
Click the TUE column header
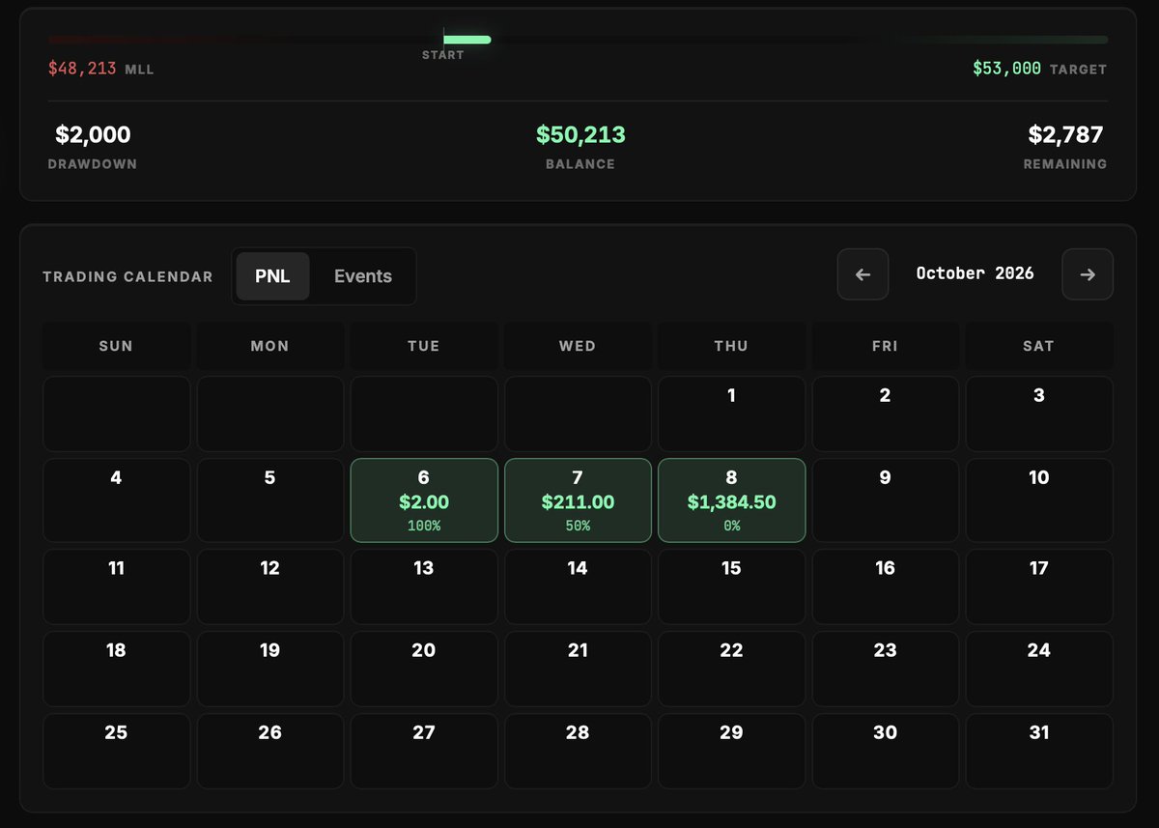424,346
